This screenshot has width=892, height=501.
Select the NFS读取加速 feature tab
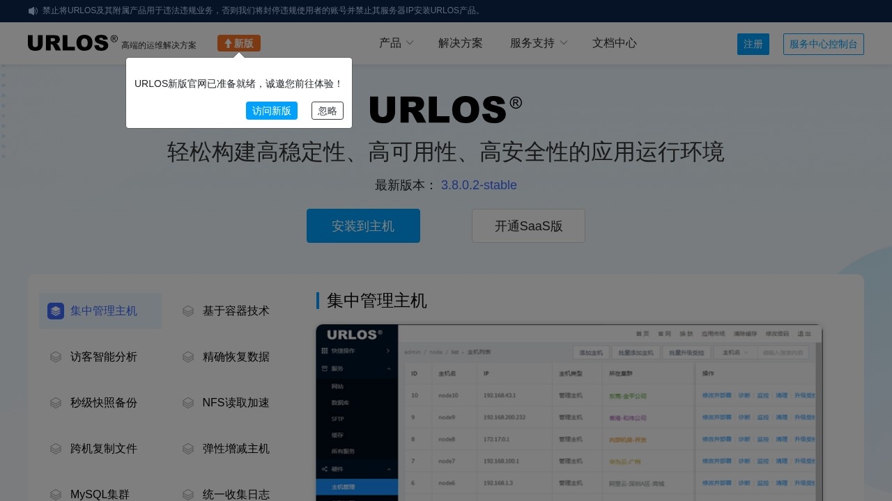233,403
